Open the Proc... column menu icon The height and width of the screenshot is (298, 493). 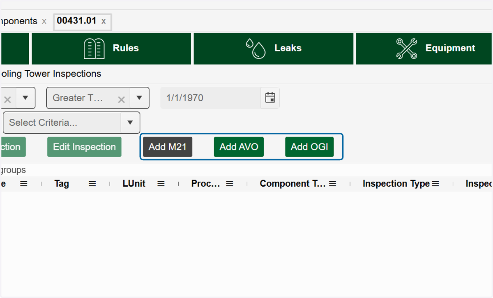pyautogui.click(x=230, y=184)
